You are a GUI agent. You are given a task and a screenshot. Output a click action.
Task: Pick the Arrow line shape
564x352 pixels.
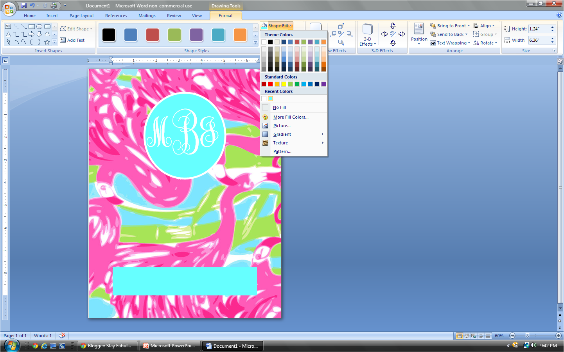tap(24, 27)
